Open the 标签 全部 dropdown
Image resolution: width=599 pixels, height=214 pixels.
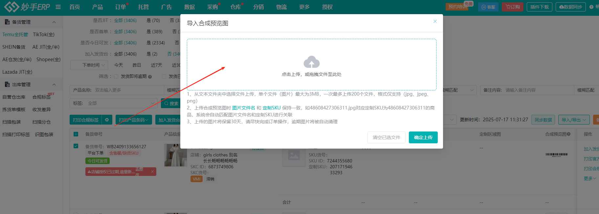[x=114, y=103]
